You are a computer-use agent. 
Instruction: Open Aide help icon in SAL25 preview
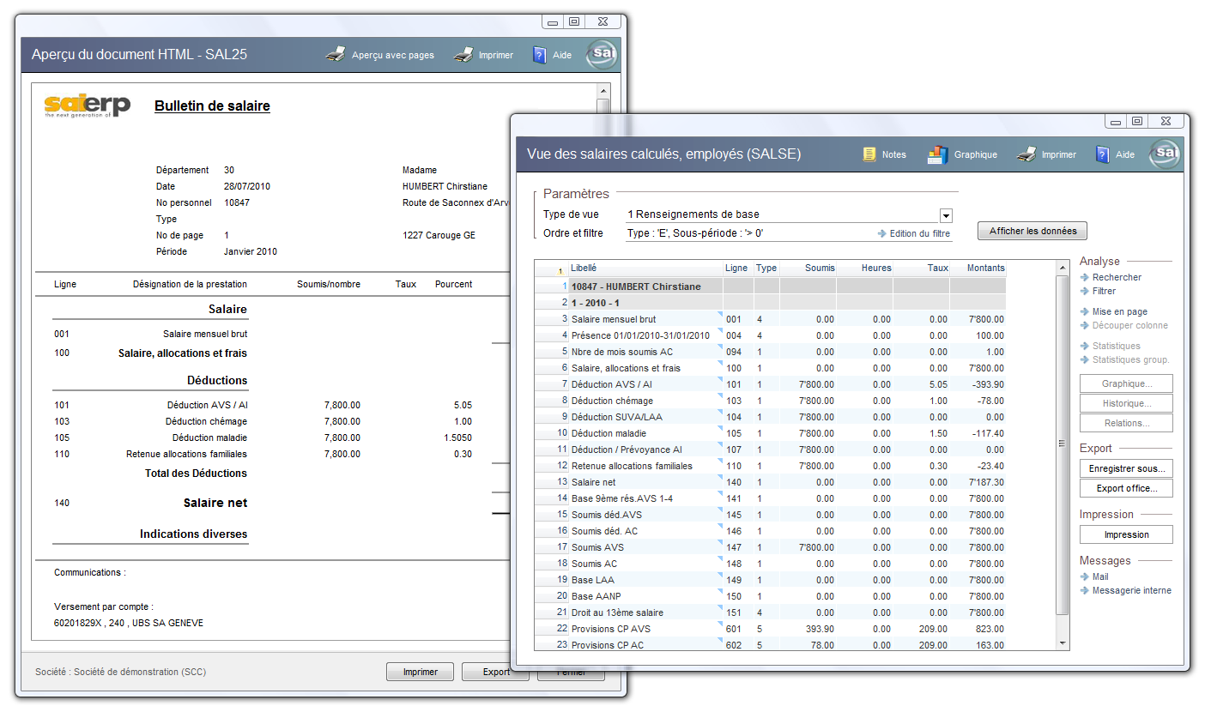tap(540, 55)
